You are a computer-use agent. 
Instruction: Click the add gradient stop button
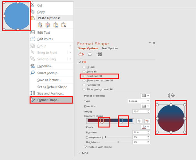coord(139,121)
